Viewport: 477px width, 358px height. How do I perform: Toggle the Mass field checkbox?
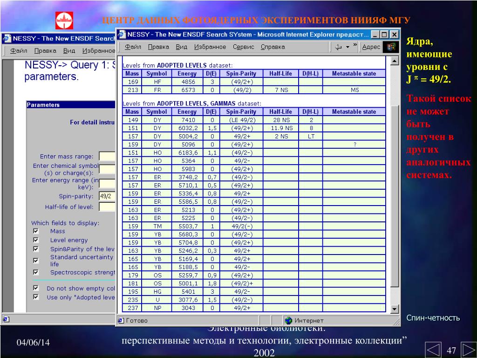pos(36,231)
